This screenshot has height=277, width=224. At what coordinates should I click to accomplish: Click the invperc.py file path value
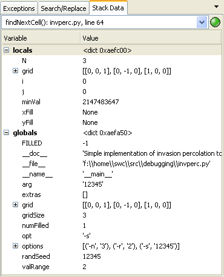(147, 164)
